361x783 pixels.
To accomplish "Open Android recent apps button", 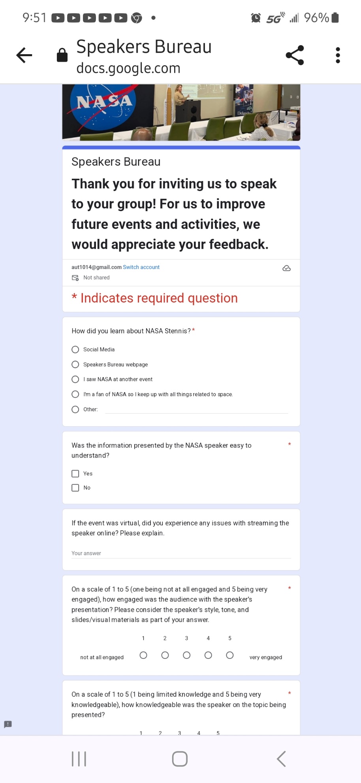I will coord(79,759).
